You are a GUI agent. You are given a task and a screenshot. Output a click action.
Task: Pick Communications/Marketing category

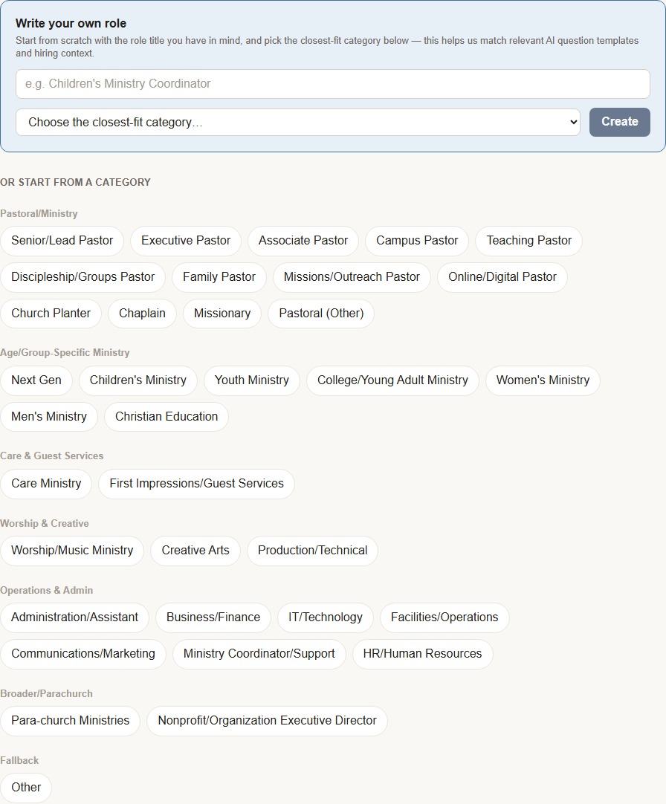pyautogui.click(x=83, y=654)
